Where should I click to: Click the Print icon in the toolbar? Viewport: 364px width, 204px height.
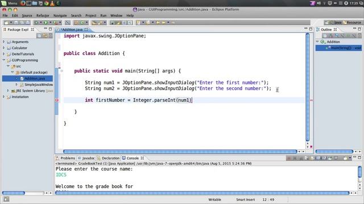click(x=28, y=23)
